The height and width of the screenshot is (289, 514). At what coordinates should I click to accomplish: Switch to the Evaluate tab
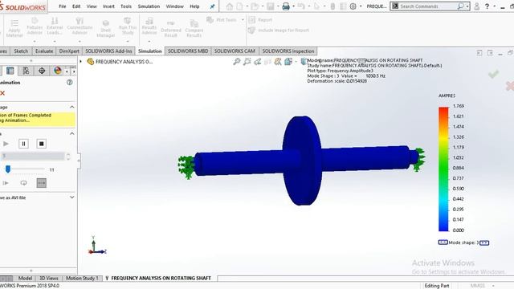[44, 51]
